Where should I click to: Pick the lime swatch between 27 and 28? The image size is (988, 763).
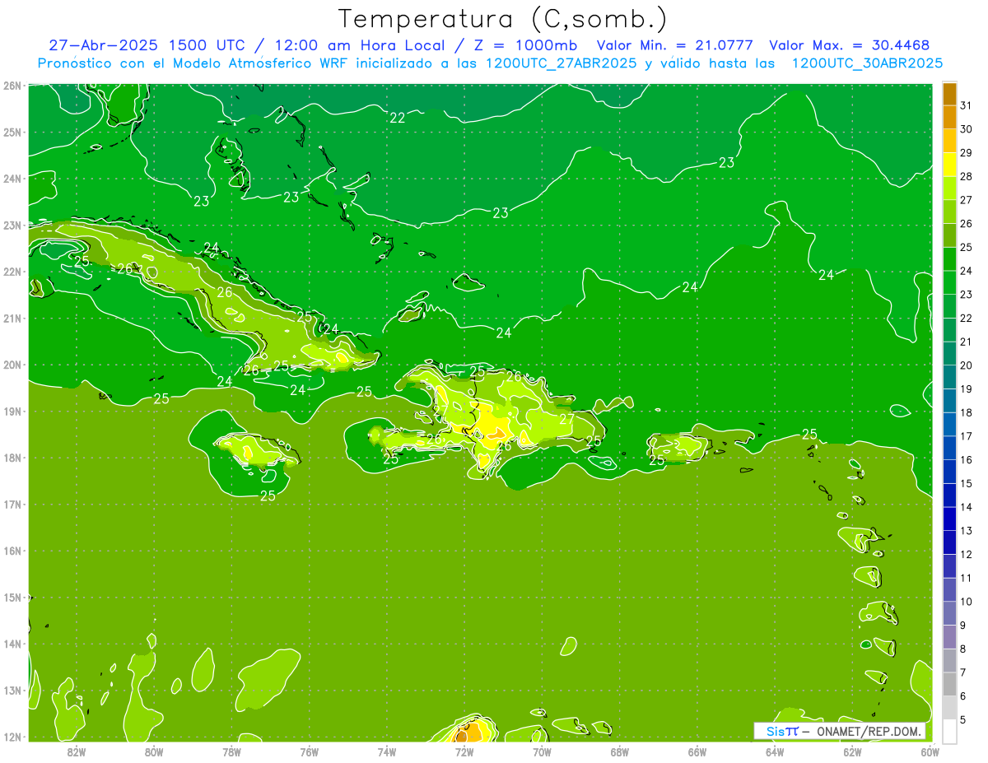coord(949,188)
